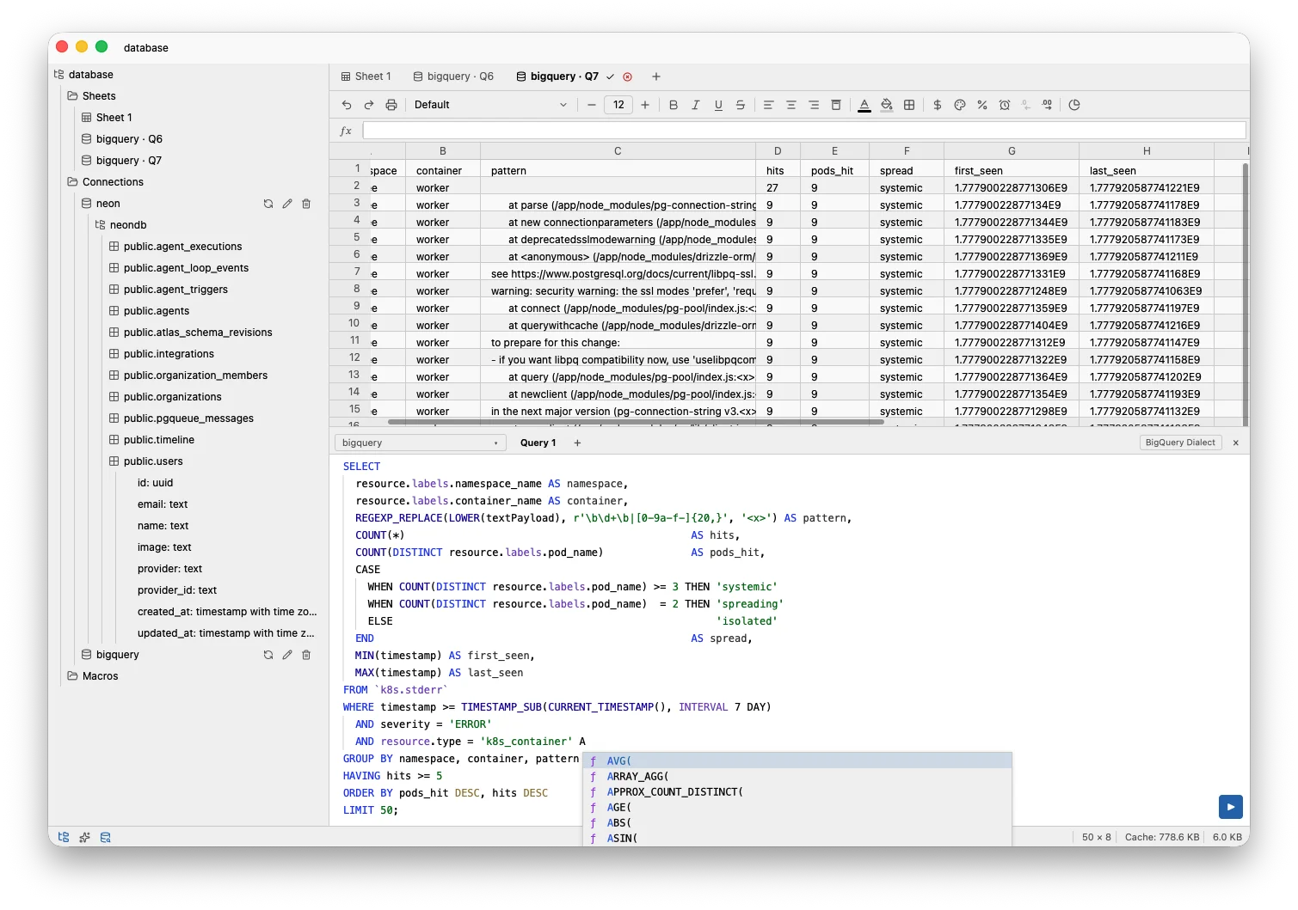This screenshot has height=910, width=1298.
Task: Collapse the public.users table
Action: tap(145, 461)
